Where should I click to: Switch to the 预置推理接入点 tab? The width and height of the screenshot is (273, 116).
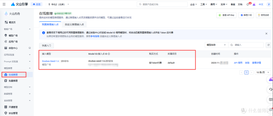click(50, 24)
